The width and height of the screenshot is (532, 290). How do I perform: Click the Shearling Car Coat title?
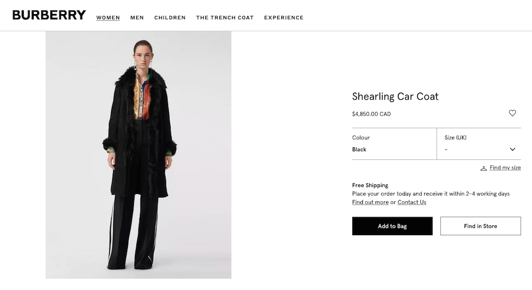coord(395,96)
